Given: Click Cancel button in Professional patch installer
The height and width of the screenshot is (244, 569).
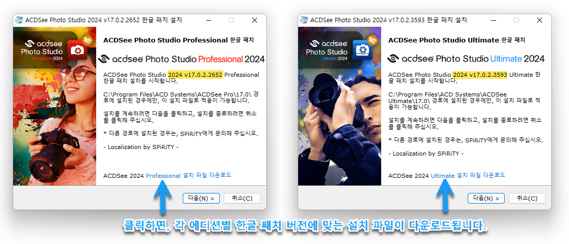Looking at the screenshot, I should tap(242, 198).
